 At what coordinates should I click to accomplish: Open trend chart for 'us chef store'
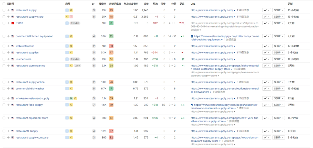point(267,59)
